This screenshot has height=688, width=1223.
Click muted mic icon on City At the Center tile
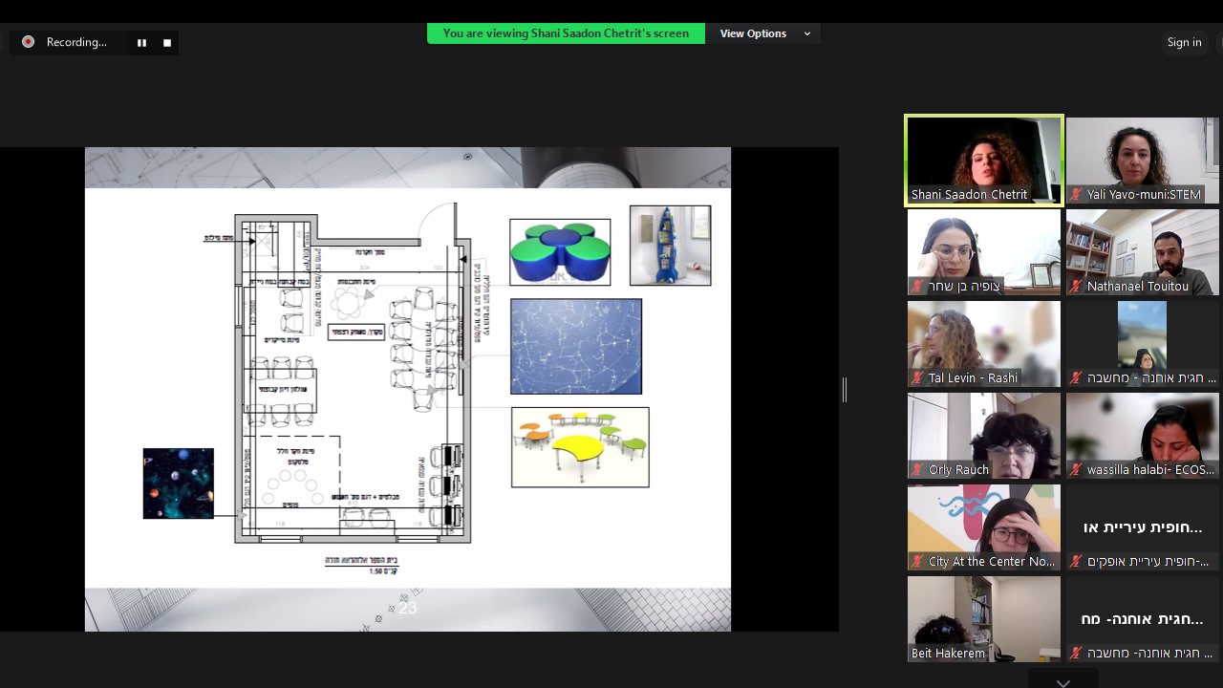(x=917, y=562)
